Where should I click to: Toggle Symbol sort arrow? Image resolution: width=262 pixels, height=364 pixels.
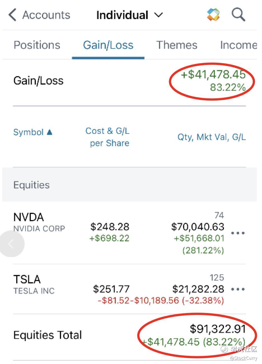click(x=50, y=132)
